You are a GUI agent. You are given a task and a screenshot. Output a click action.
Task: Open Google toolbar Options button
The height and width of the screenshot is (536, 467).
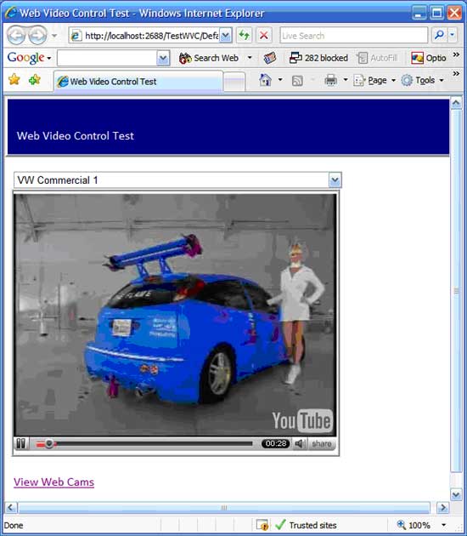[429, 58]
